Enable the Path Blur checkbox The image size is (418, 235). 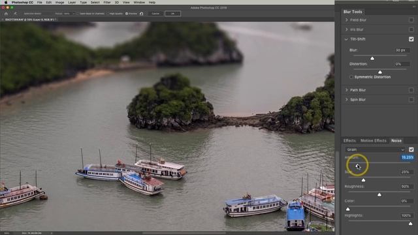pos(411,90)
